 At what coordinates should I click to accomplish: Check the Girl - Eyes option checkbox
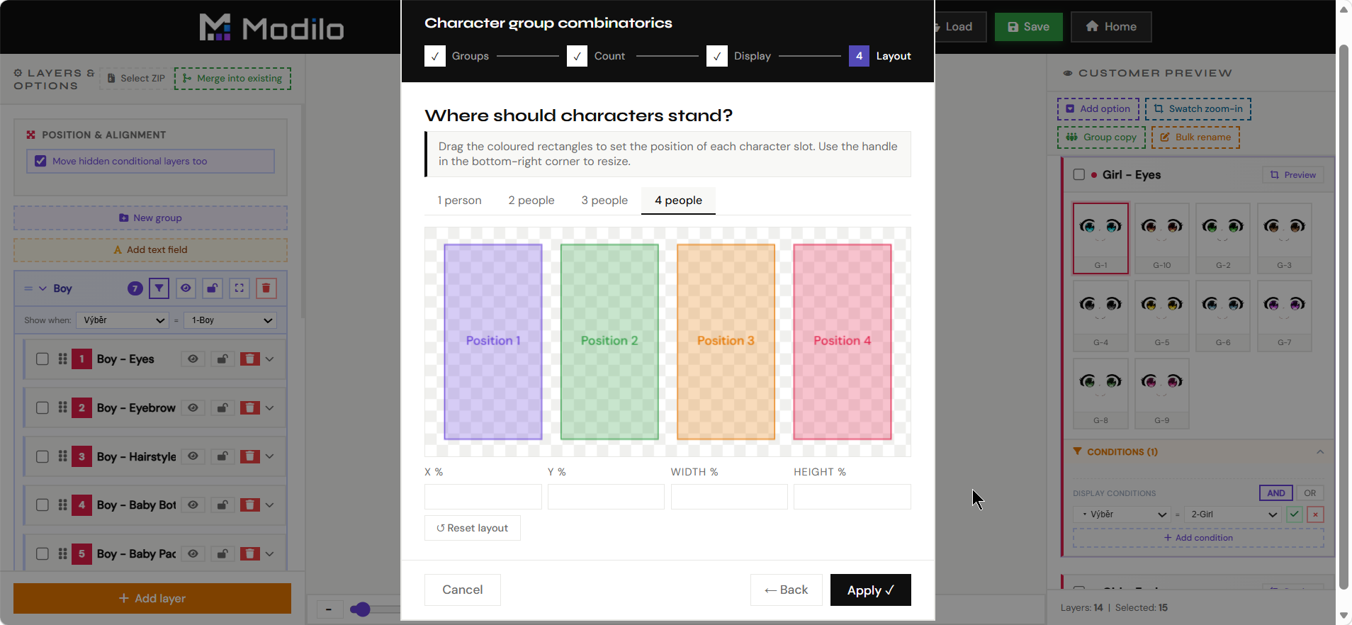[x=1079, y=174]
